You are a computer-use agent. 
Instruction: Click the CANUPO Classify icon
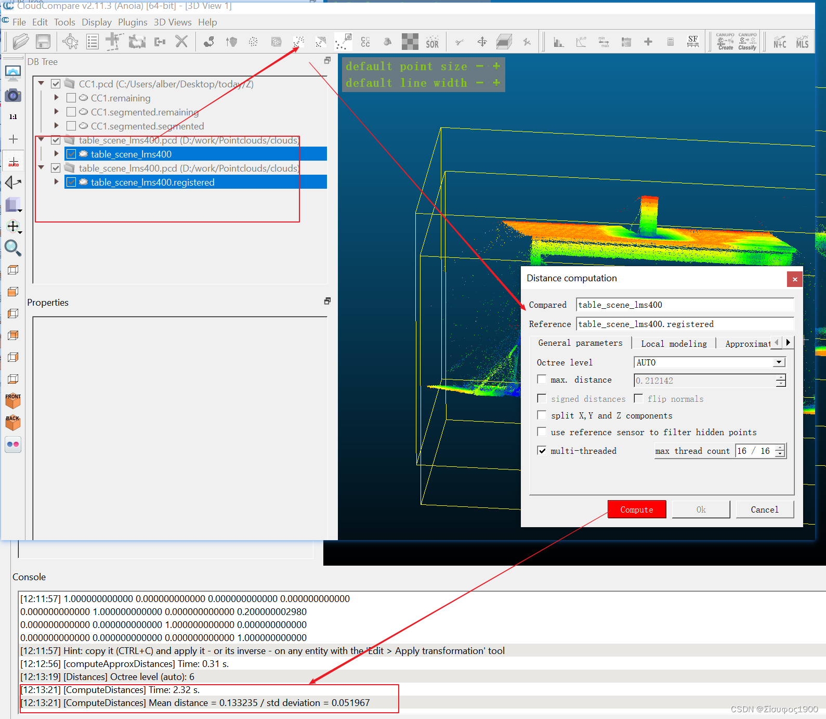click(x=748, y=42)
